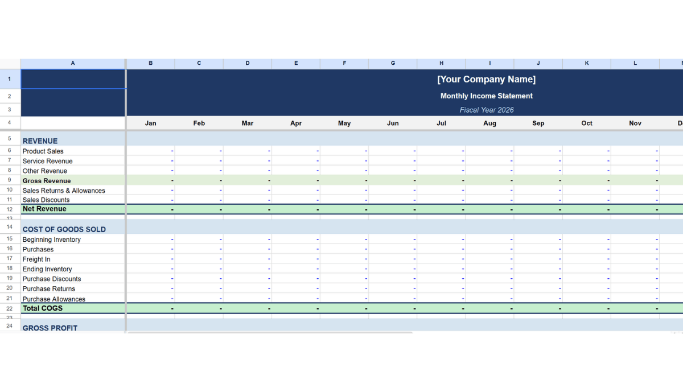Click the GROSS PROFIT section header
This screenshot has height=384, width=683.
(x=50, y=328)
